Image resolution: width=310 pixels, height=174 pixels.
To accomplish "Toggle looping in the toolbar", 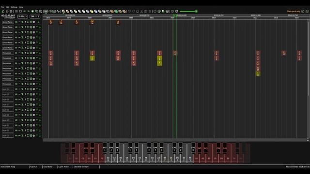I will (37, 12).
